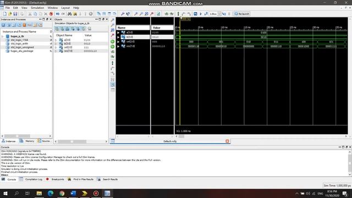The height and width of the screenshot is (198, 352).
Task: Select std_logic_1164 in Instances tree
Action: [19, 40]
